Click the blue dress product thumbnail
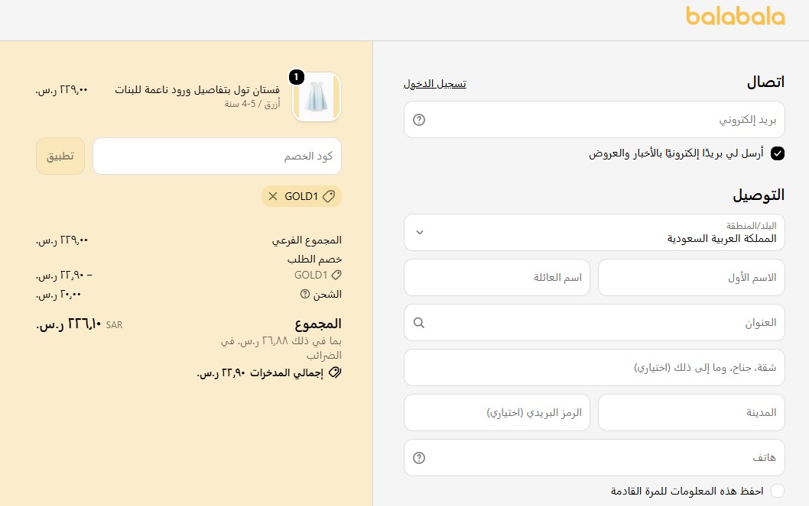This screenshot has height=506, width=809. point(317,97)
